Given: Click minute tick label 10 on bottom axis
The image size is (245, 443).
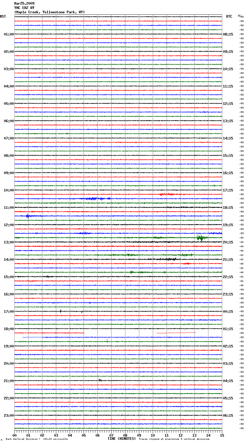Looking at the screenshot, I should [153, 435].
